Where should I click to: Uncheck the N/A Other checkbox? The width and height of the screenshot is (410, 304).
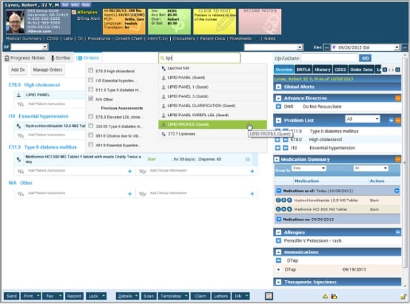tap(91, 99)
